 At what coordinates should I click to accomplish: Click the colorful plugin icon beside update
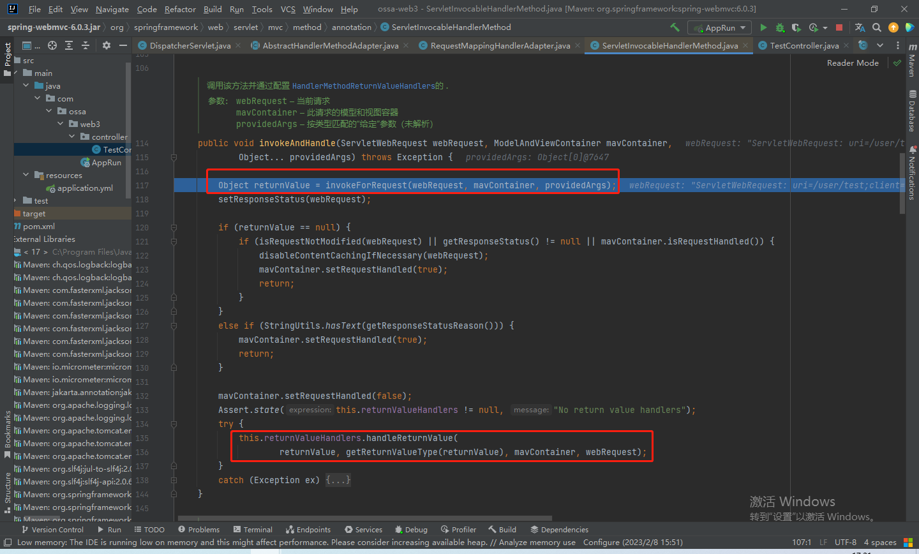(910, 27)
